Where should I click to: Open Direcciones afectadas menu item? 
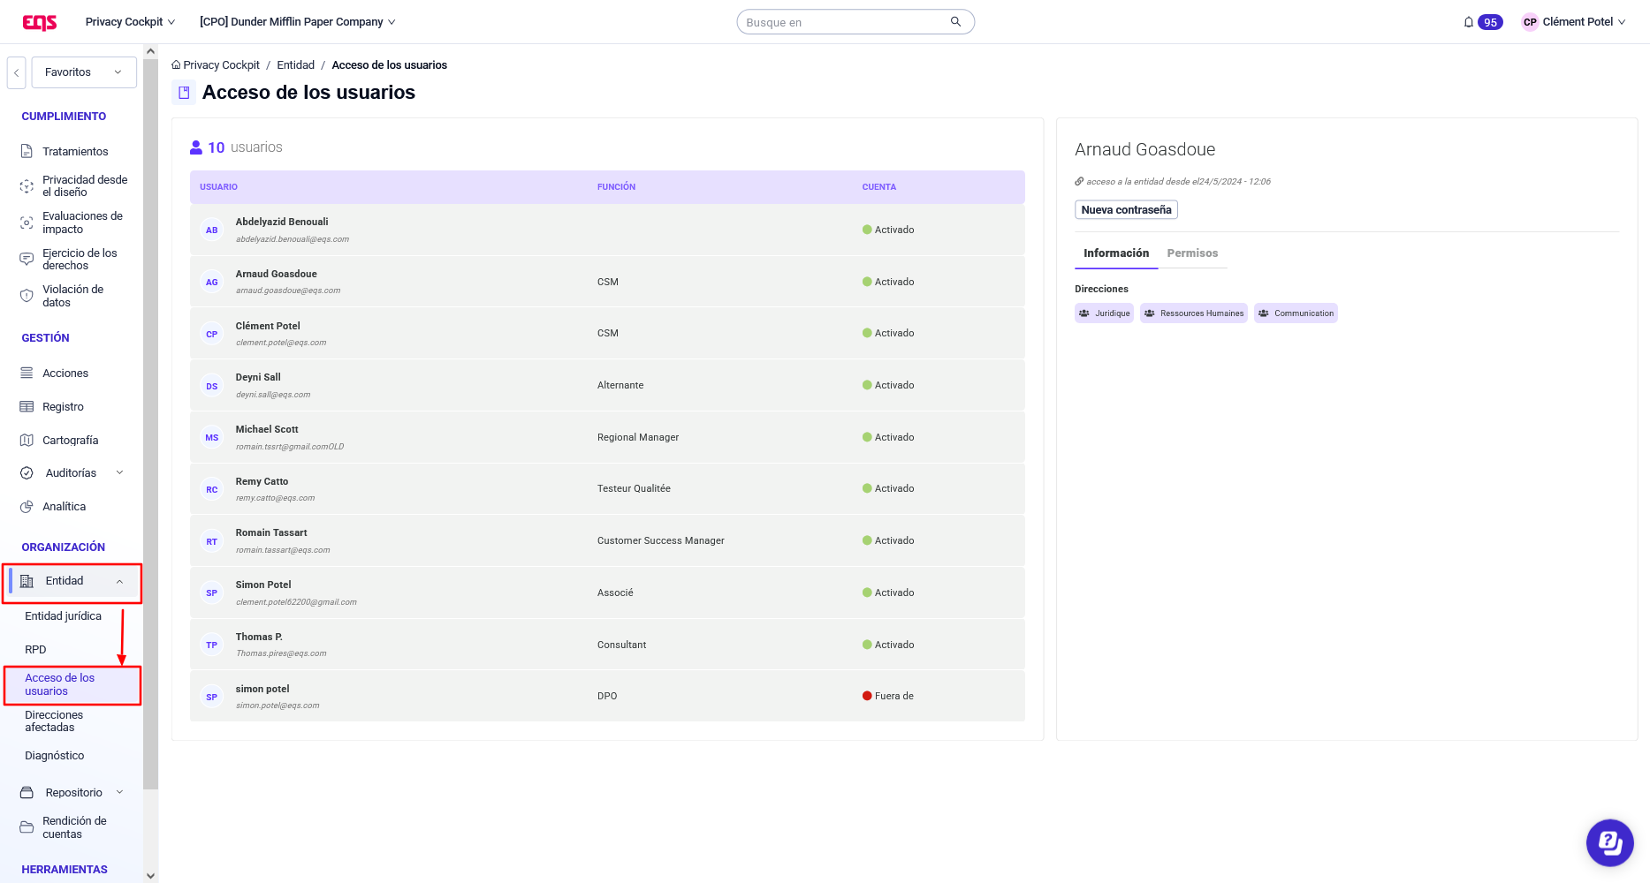pos(54,721)
